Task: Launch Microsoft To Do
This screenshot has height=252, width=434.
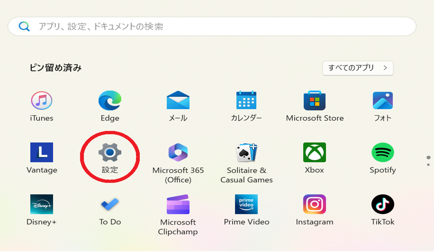Action: point(110,204)
